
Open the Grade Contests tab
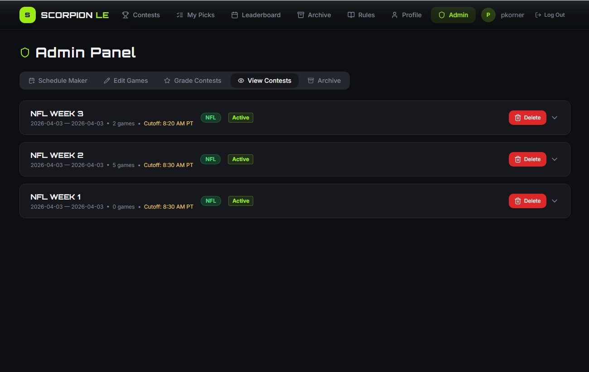pos(193,81)
